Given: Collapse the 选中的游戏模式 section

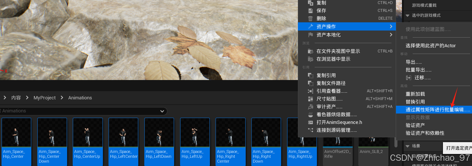Looking at the screenshot, I should (408, 16).
